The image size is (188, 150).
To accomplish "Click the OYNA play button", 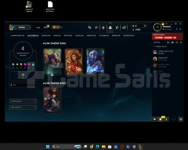I will 22,27.
